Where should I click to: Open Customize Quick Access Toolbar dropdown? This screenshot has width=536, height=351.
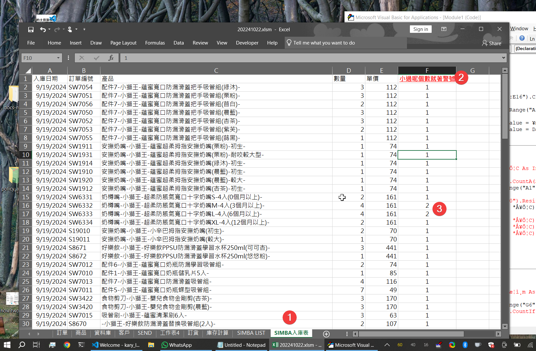[x=84, y=30]
